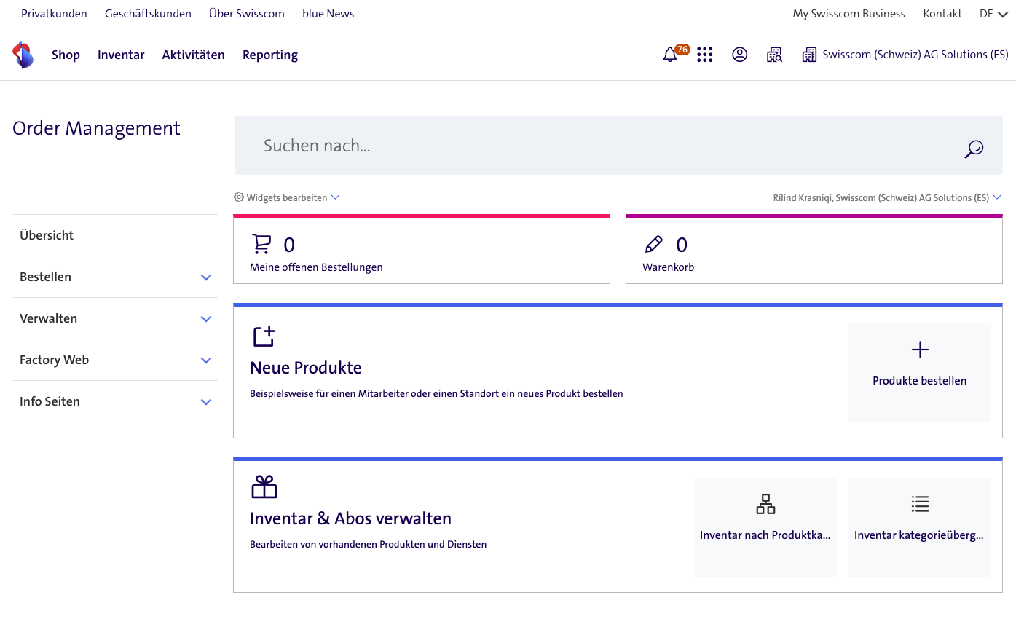Go to Geschäftskunden
The image size is (1016, 627).
pos(148,14)
